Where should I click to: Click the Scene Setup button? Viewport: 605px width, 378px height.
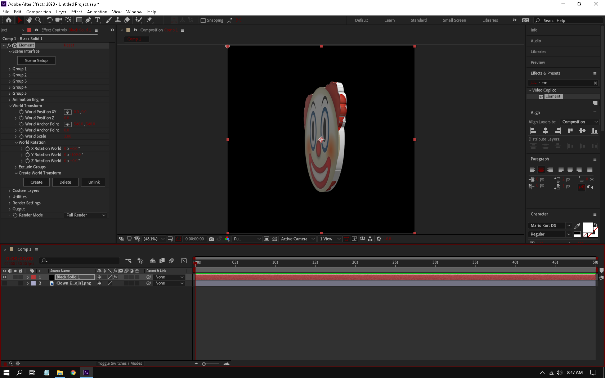[36, 60]
